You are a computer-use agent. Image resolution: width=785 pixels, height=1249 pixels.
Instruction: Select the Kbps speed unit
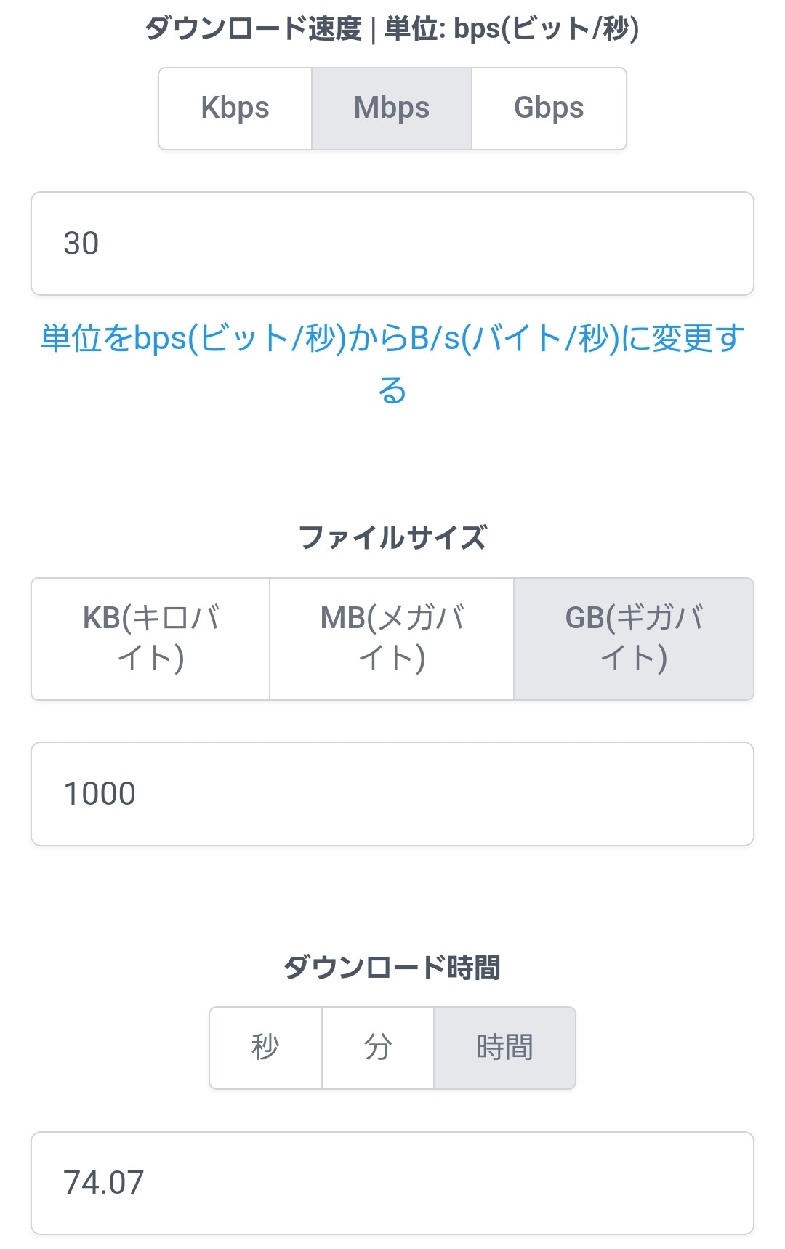235,108
